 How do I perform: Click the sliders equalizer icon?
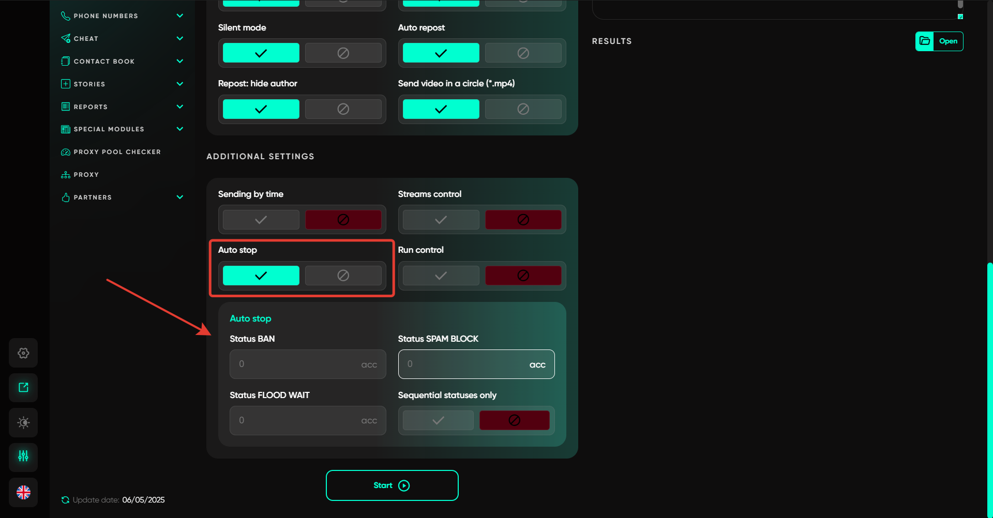click(23, 456)
